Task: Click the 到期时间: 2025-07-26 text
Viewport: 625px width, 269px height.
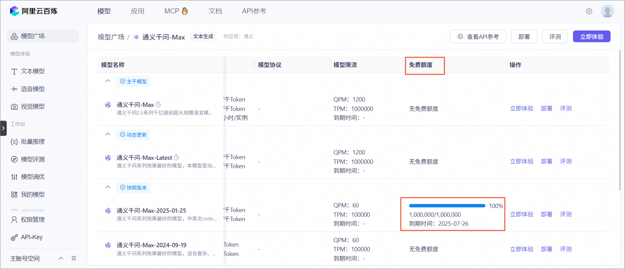Action: 439,224
